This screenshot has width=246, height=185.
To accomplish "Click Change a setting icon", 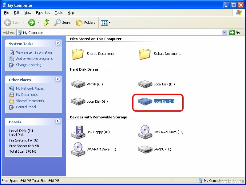I will point(12,65).
